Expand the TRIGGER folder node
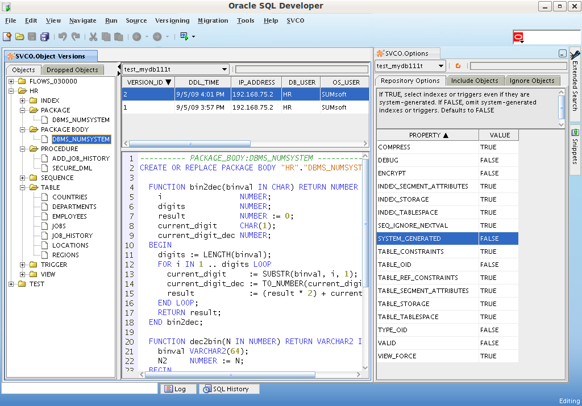The width and height of the screenshot is (582, 406). tap(23, 265)
